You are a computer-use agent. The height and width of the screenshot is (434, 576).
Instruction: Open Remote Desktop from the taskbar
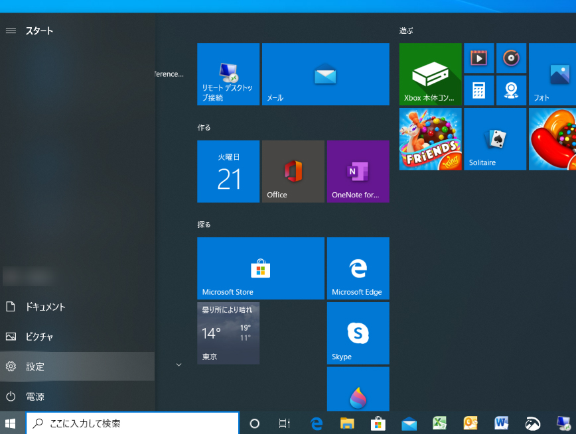(x=563, y=423)
